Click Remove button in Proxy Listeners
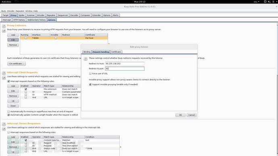 [13, 45]
